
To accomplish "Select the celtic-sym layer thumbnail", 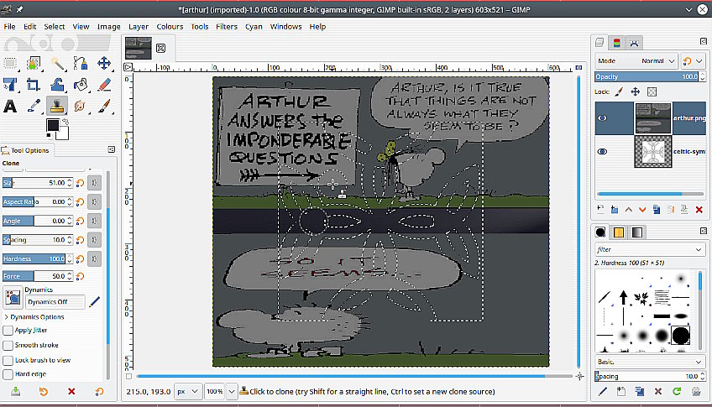I will [652, 152].
